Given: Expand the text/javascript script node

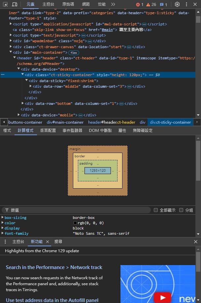Looking at the screenshot, I should [x=11, y=35].
